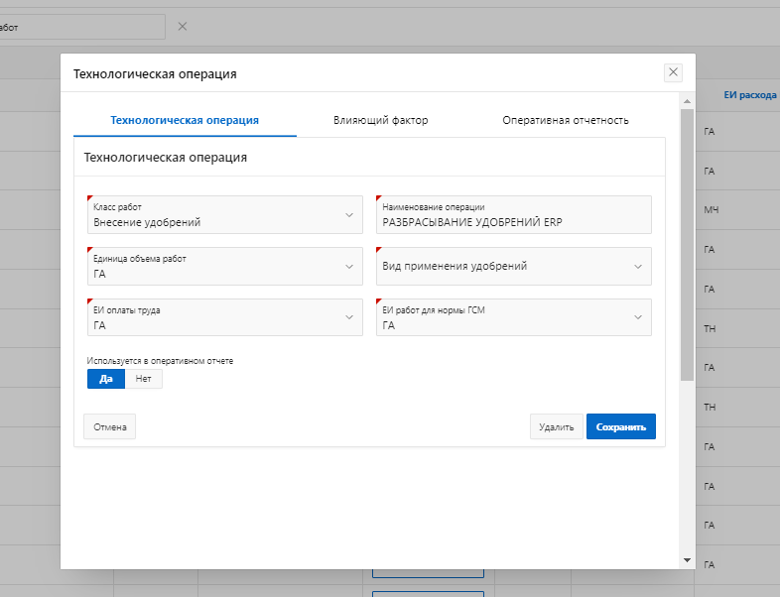
Task: Click the Отмена button
Action: 109,426
